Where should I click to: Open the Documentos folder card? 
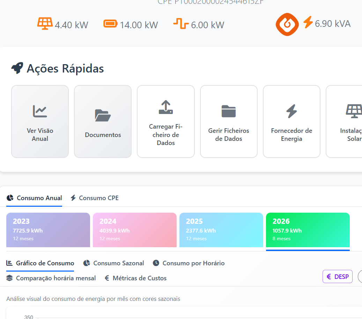[x=103, y=121]
